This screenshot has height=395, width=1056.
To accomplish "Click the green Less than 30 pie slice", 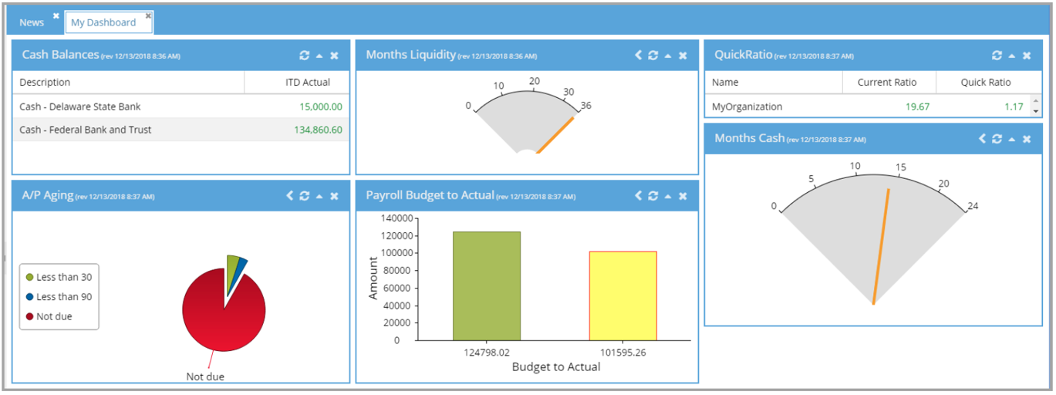I will tap(232, 268).
